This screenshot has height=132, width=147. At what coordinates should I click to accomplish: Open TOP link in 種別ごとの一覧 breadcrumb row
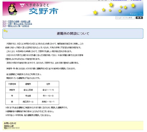pyautogui.click(x=4, y=26)
